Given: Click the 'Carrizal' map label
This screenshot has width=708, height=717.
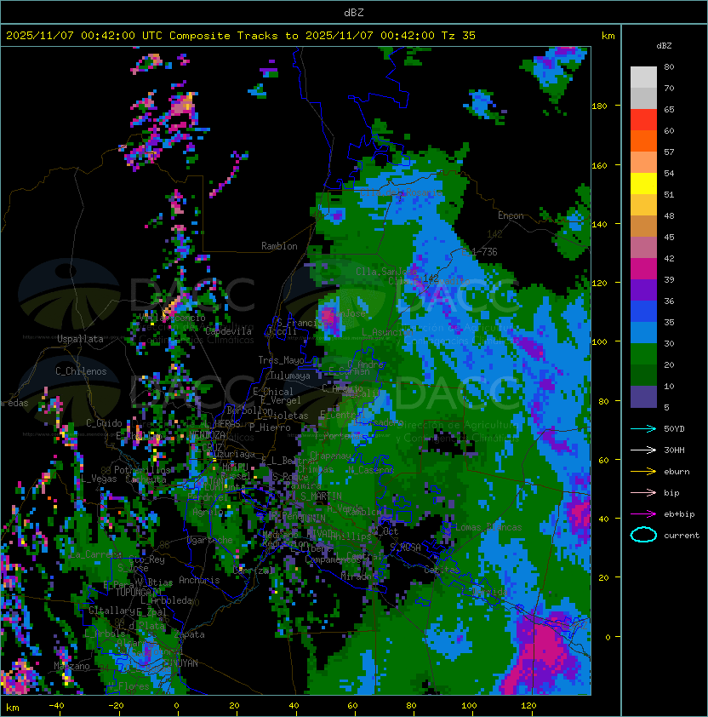Looking at the screenshot, I should click(x=251, y=571).
